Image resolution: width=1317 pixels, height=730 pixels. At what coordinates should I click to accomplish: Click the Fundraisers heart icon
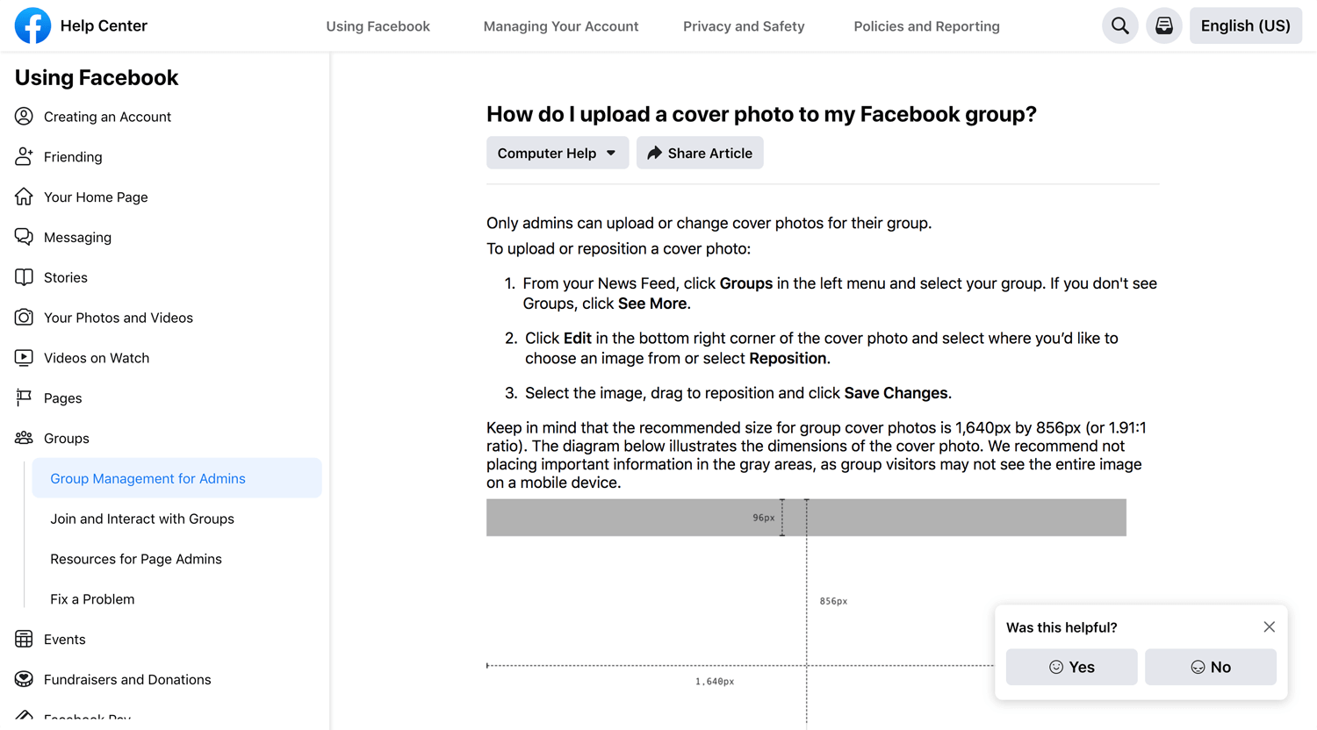tap(24, 679)
